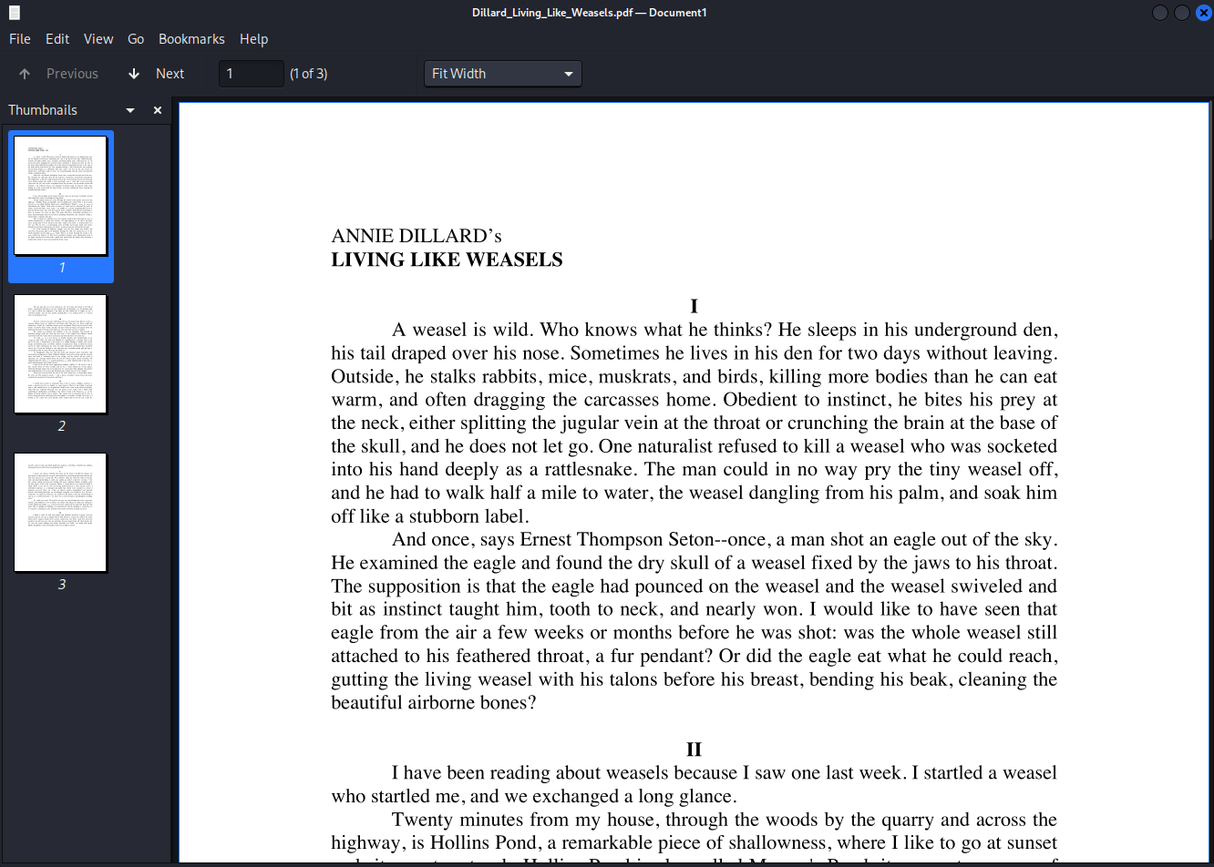Click the vertical document scrollbar

(1210, 171)
